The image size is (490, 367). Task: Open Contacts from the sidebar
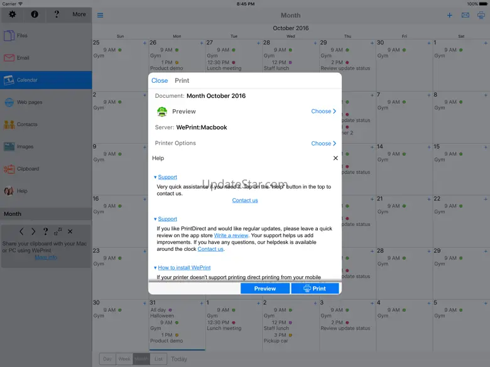point(27,124)
